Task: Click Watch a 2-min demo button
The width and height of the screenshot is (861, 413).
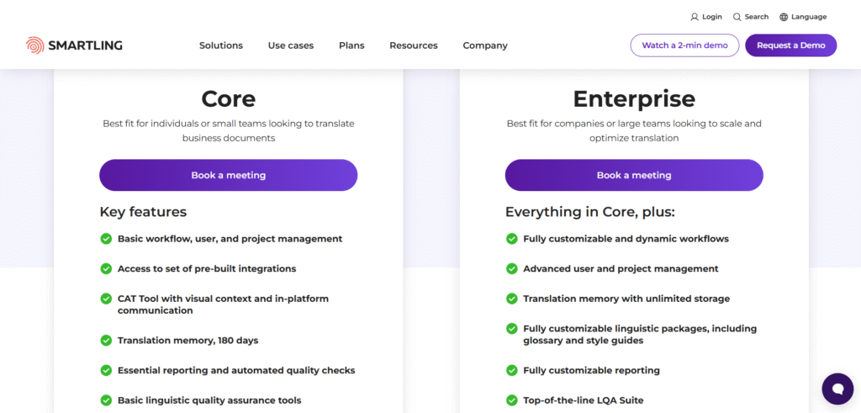Action: (684, 45)
